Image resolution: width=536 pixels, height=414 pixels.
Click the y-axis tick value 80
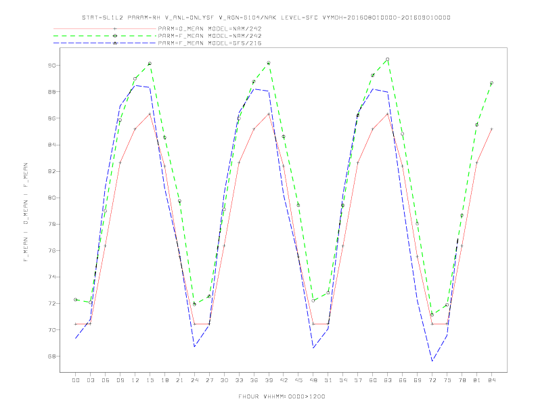tap(52, 198)
